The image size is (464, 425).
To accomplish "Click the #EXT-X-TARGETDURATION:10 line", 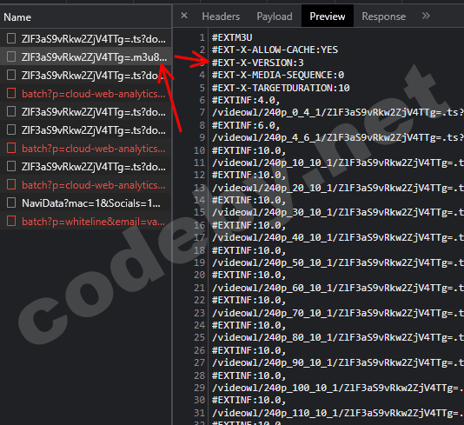I will pyautogui.click(x=281, y=88).
